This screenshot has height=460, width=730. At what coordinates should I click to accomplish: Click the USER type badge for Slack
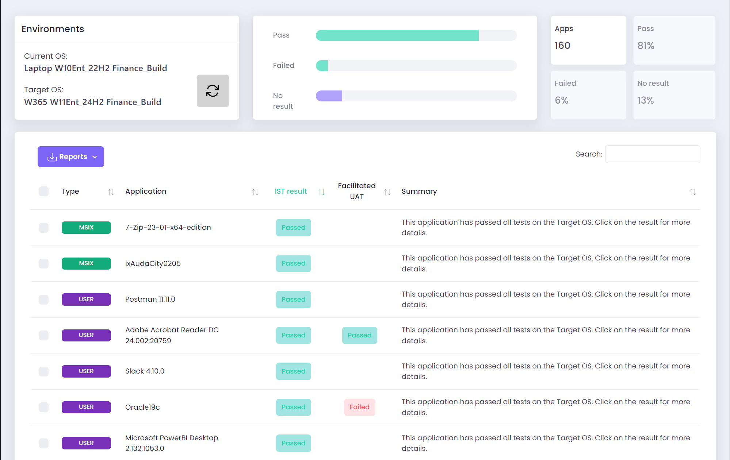coord(87,371)
